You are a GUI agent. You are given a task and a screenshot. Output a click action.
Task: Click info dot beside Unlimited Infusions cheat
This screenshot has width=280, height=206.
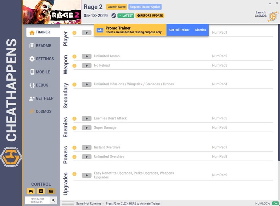point(74,85)
